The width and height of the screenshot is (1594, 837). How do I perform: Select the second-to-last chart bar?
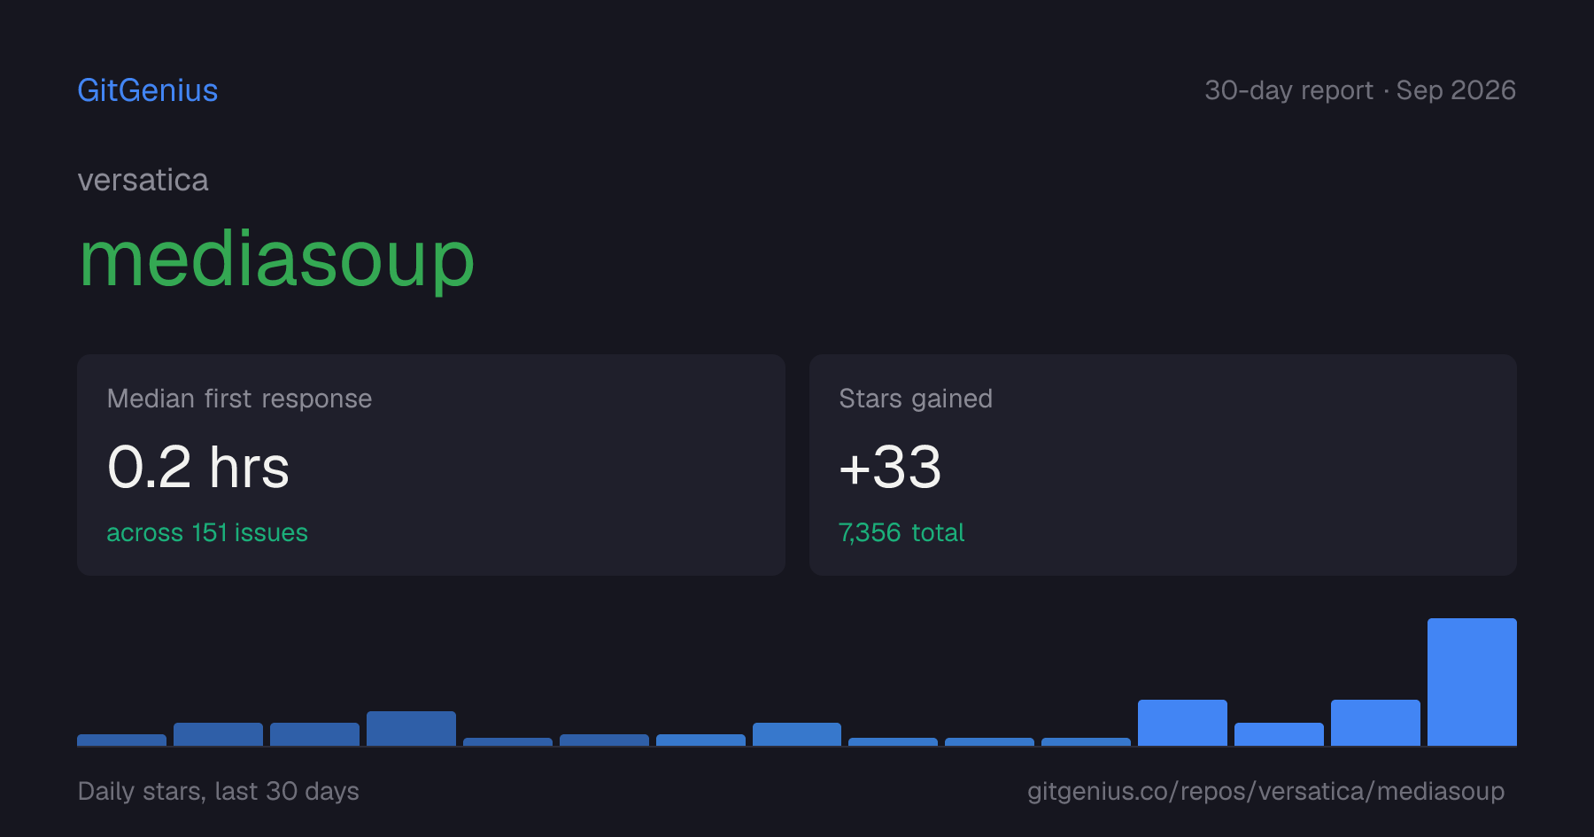pyautogui.click(x=1375, y=723)
